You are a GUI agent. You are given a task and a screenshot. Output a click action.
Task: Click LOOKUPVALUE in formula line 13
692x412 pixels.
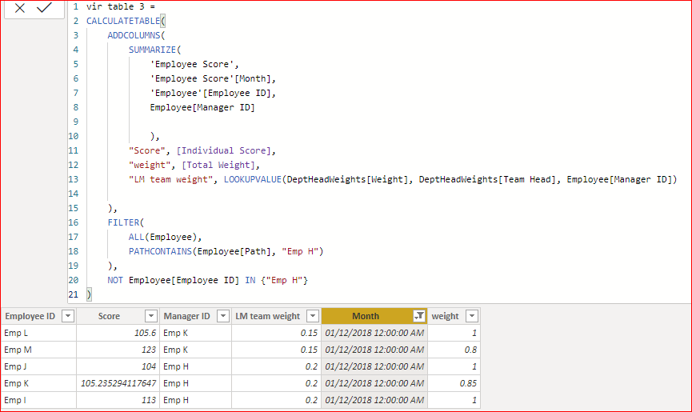click(x=253, y=179)
